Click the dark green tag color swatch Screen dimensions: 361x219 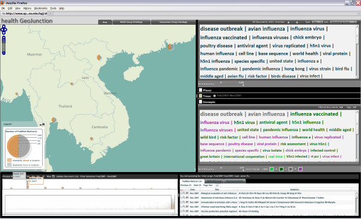point(281,169)
